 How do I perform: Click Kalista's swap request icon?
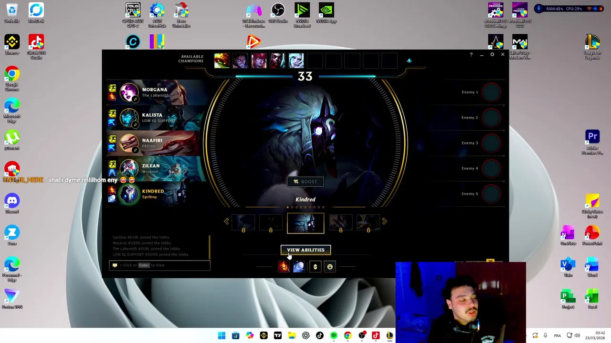coord(135,125)
